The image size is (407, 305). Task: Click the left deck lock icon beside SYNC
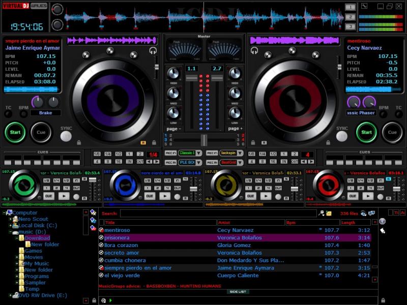79,142
